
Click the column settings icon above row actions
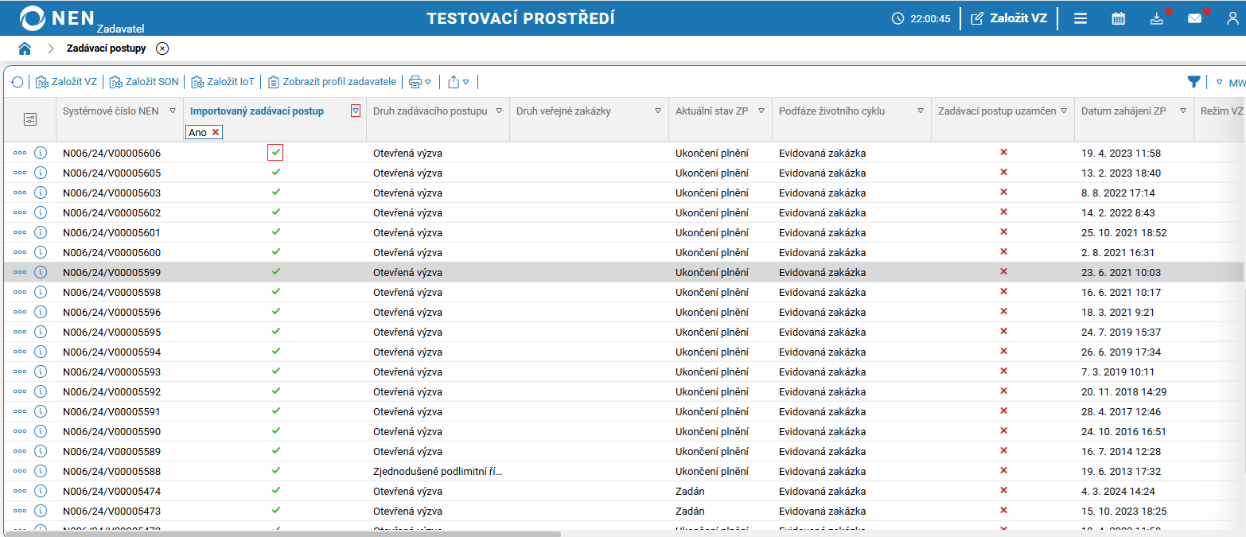(x=30, y=118)
